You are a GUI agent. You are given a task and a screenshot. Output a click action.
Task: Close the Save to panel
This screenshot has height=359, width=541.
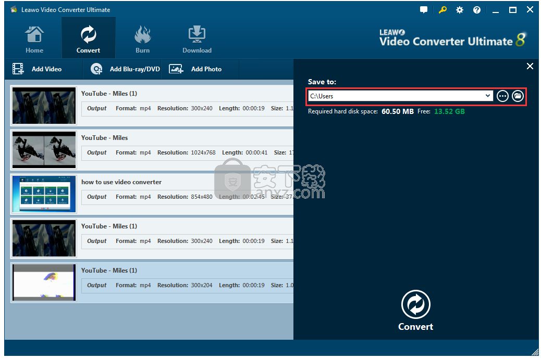coord(530,66)
